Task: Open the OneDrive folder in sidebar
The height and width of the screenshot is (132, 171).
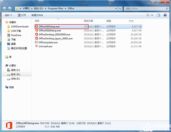Action: [16, 35]
